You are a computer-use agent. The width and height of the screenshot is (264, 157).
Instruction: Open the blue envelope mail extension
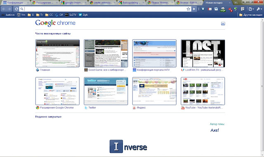pyautogui.click(x=216, y=9)
